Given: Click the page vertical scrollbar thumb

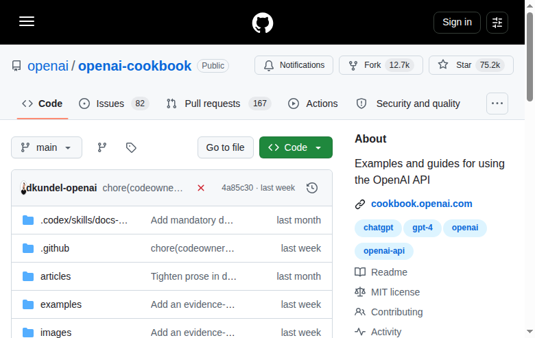Looking at the screenshot, I should point(530,57).
